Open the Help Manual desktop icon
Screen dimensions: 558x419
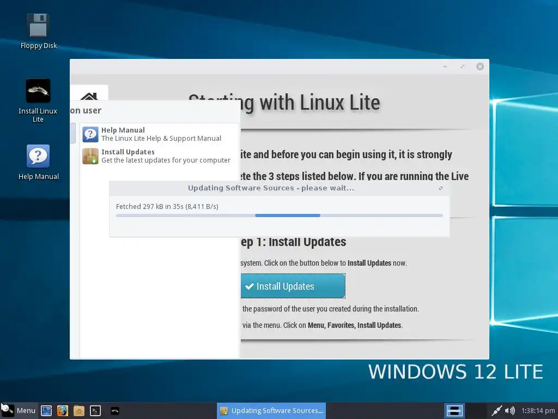[x=38, y=162]
